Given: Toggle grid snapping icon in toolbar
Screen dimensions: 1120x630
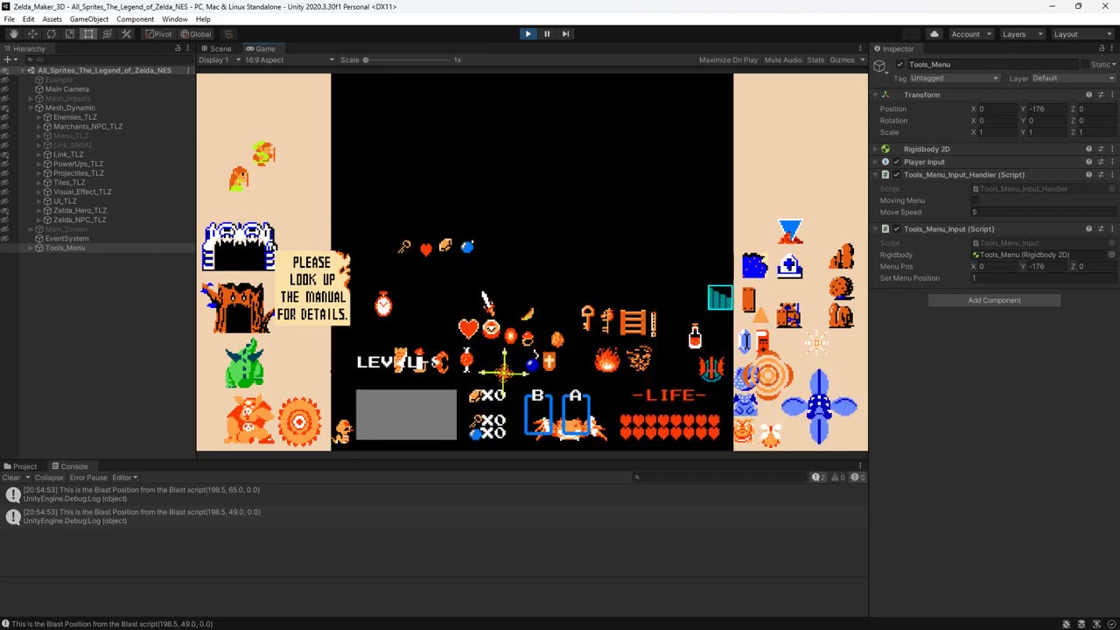Looking at the screenshot, I should [229, 34].
